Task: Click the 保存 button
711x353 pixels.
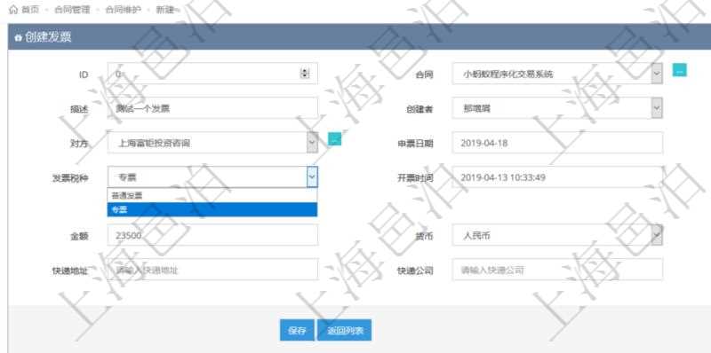Action: click(297, 330)
